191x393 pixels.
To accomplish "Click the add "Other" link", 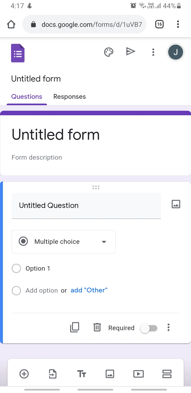I will (x=89, y=290).
